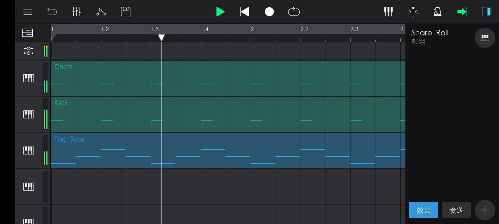The height and width of the screenshot is (224, 499).
Task: Switch to the 效果 effects tab
Action: point(423,210)
